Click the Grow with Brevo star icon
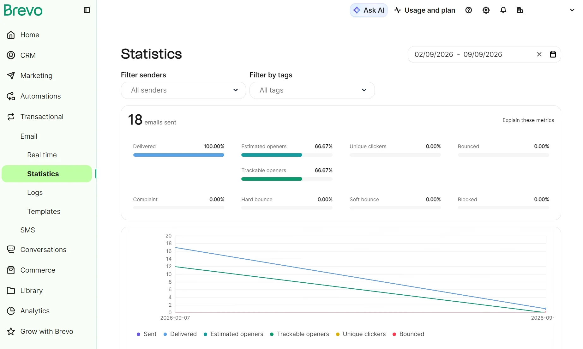 tap(11, 331)
